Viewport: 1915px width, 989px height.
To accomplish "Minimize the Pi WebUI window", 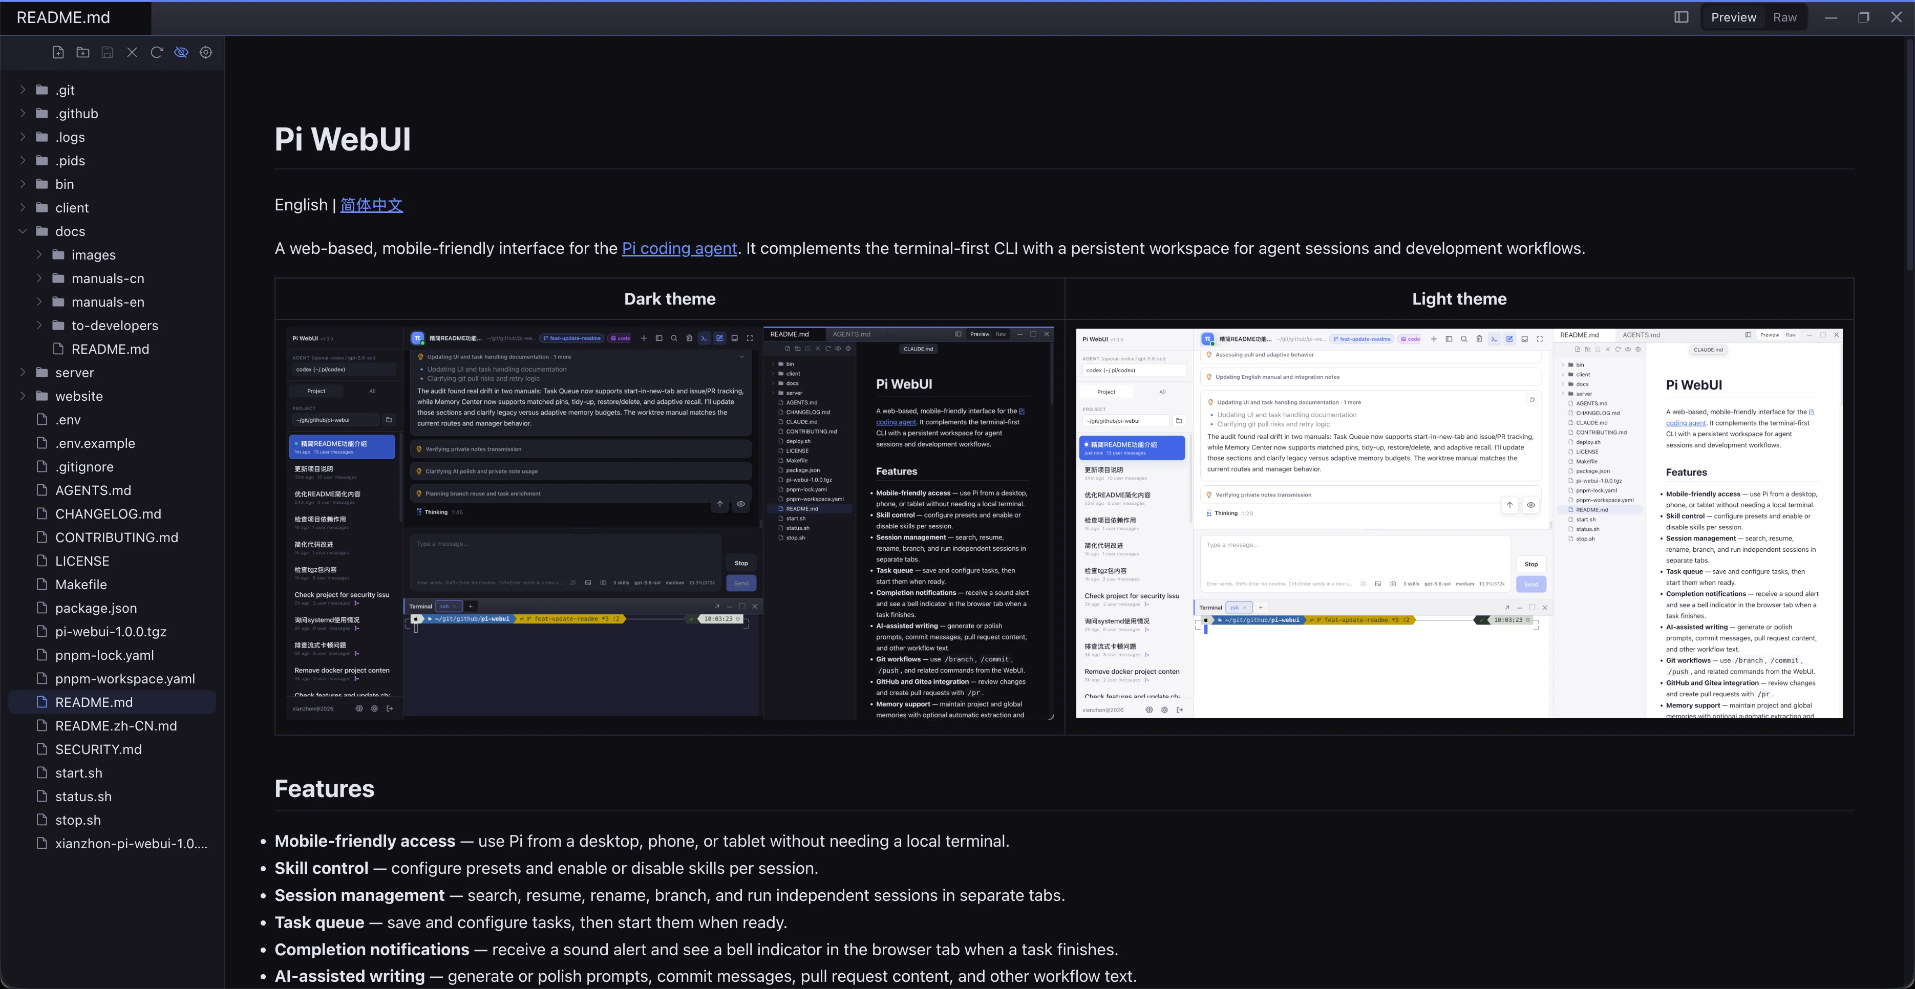I will (x=1831, y=17).
